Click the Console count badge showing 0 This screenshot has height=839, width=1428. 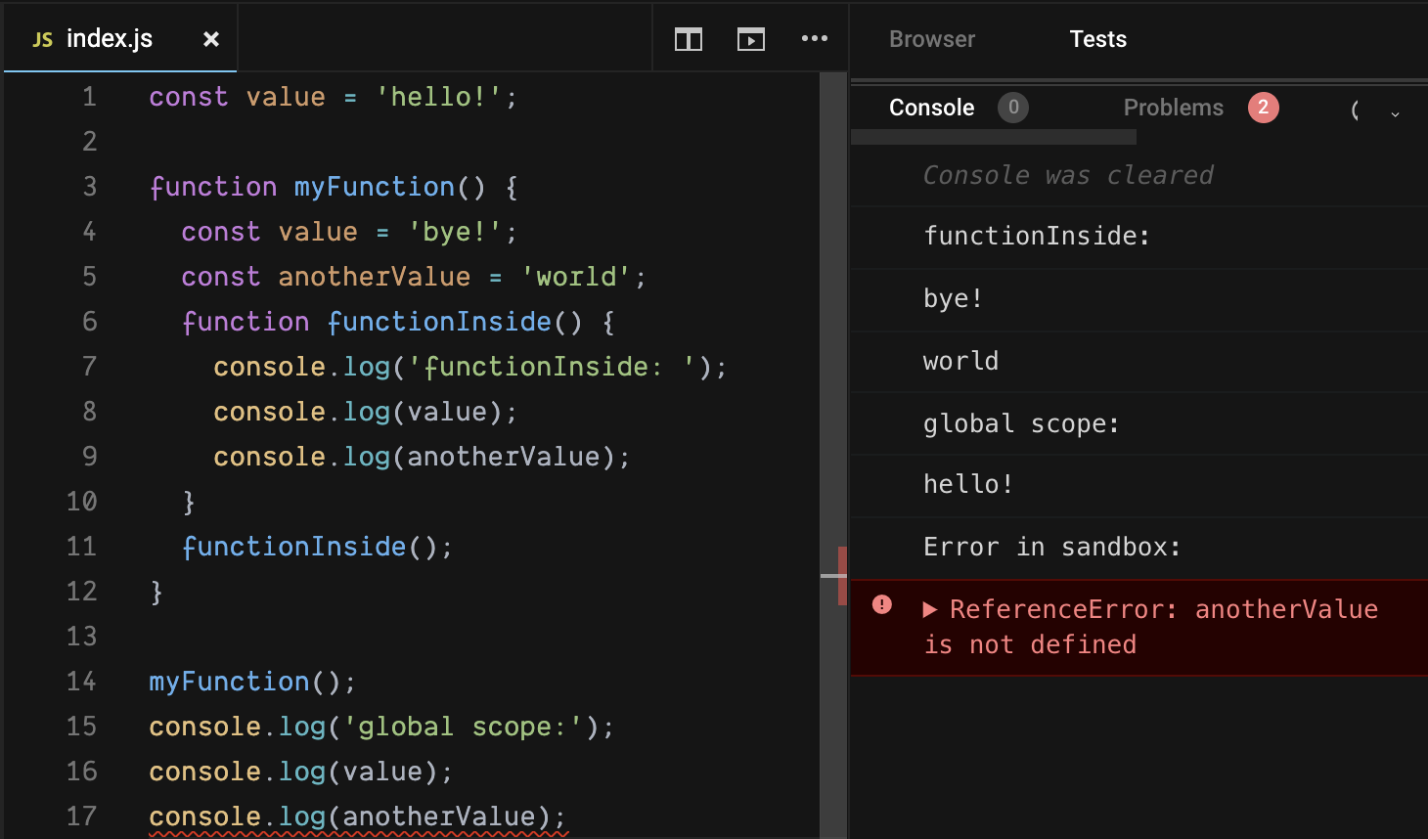1013,108
